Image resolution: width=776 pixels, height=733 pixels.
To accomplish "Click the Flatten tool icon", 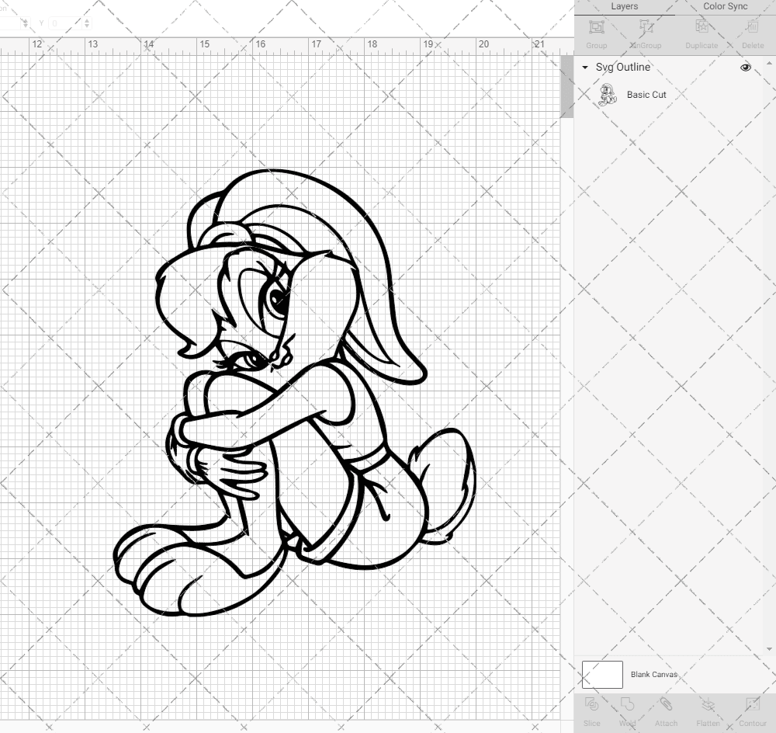I will [x=708, y=705].
